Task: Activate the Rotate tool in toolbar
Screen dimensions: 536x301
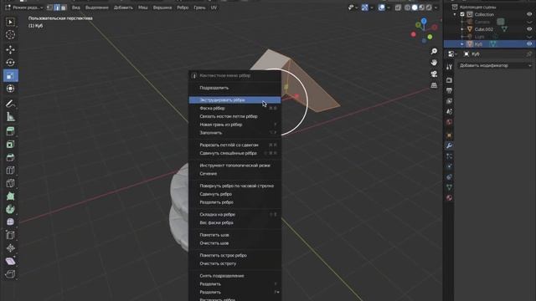Action: point(10,63)
